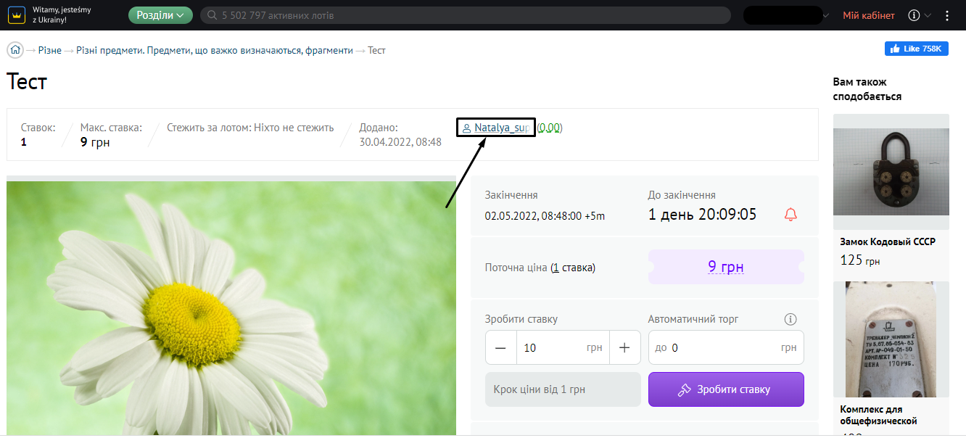
Task: Click the Facebook Like 758K button
Action: (x=917, y=49)
